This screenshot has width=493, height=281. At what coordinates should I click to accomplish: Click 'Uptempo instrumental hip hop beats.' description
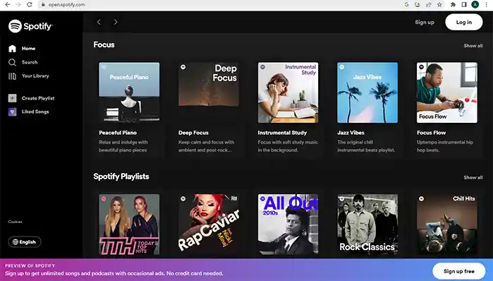point(445,146)
